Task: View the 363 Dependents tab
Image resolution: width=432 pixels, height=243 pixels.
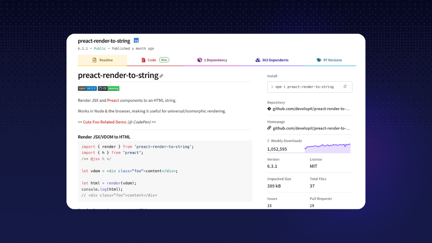Action: pyautogui.click(x=272, y=60)
